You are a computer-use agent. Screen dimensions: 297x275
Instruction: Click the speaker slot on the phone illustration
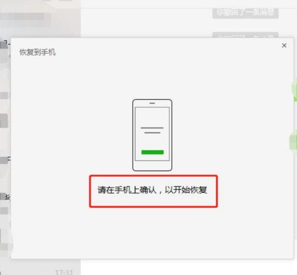tap(152, 103)
